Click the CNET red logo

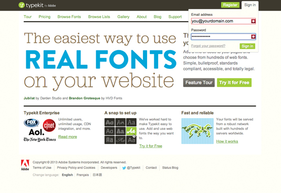click(49, 125)
